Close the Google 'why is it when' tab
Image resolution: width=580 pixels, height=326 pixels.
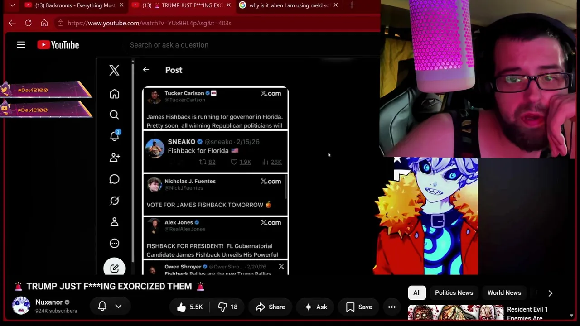point(335,5)
